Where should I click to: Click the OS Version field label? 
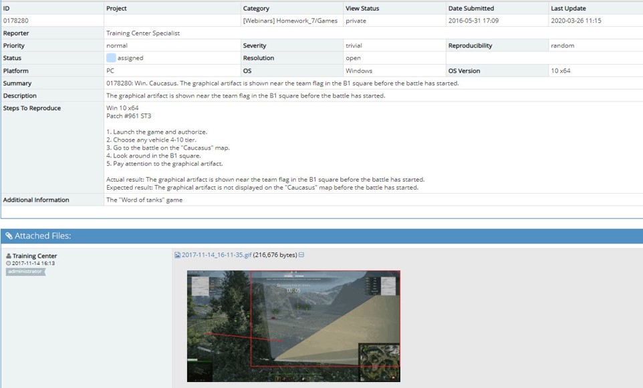465,71
